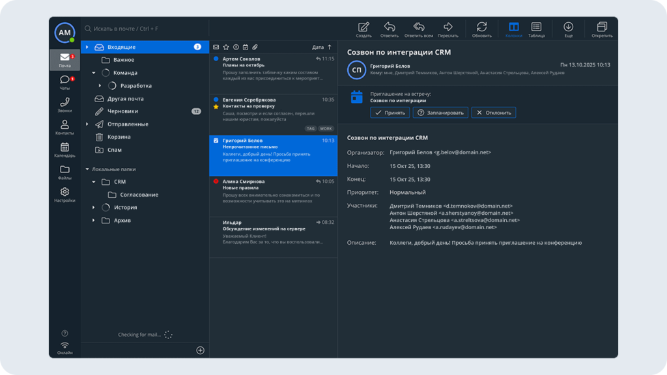Forward message with Переслать icon
667x375 pixels.
coord(448,28)
